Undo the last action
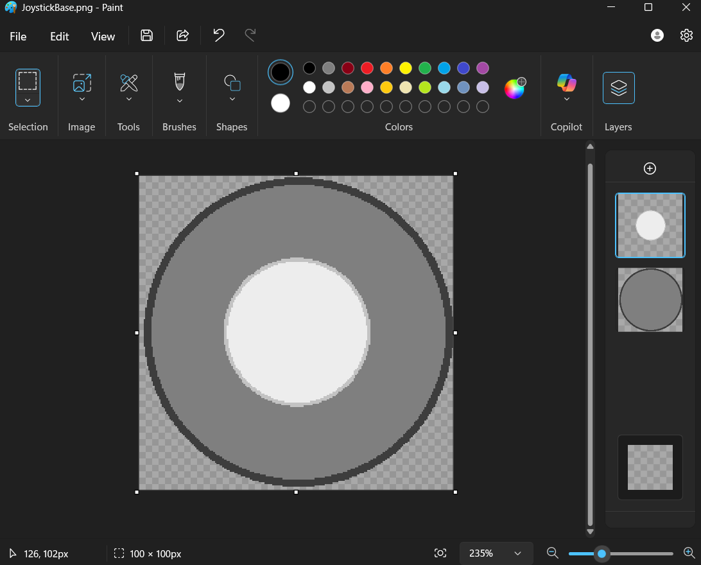 coord(219,36)
